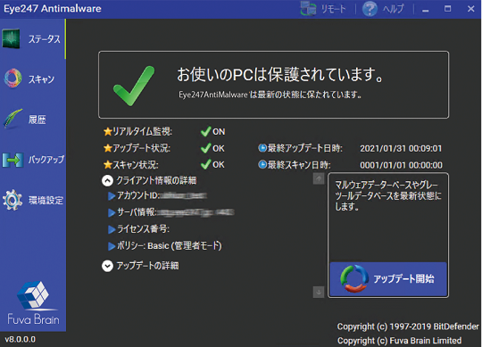Click the large green protection checkmark
The width and height of the screenshot is (482, 347).
coord(134,86)
